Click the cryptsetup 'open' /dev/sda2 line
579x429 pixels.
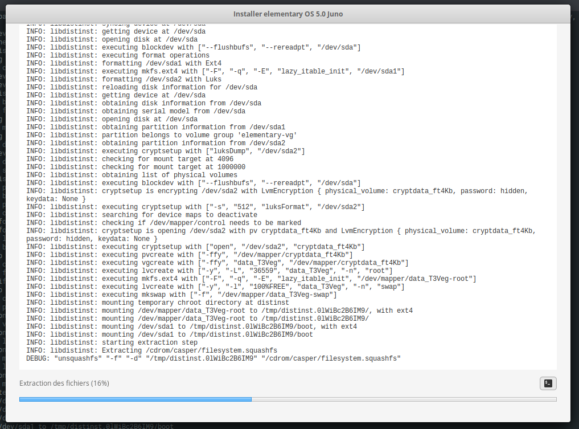195,247
